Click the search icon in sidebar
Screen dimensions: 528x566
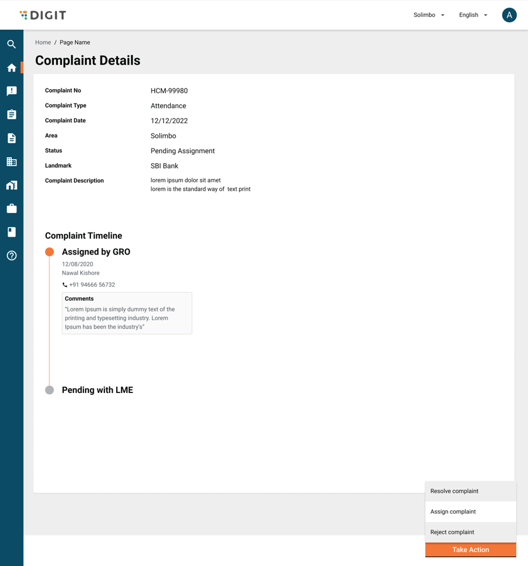coord(12,44)
